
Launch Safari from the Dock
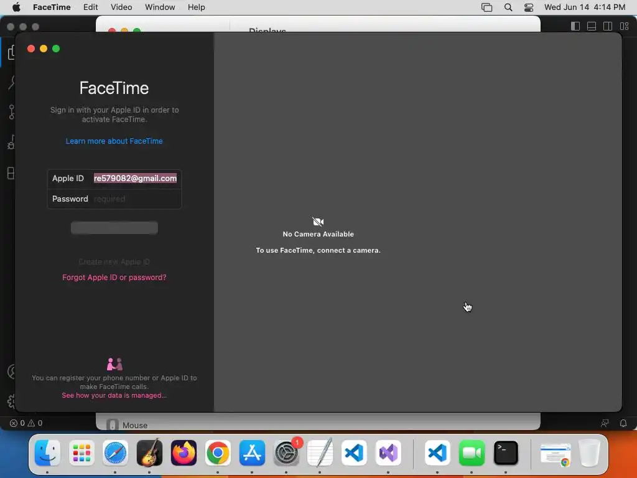coord(115,453)
